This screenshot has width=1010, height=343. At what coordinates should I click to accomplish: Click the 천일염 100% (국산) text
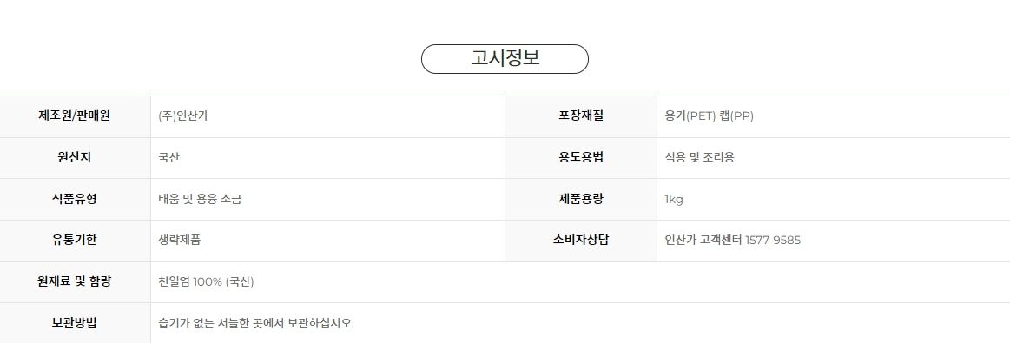coord(206,282)
